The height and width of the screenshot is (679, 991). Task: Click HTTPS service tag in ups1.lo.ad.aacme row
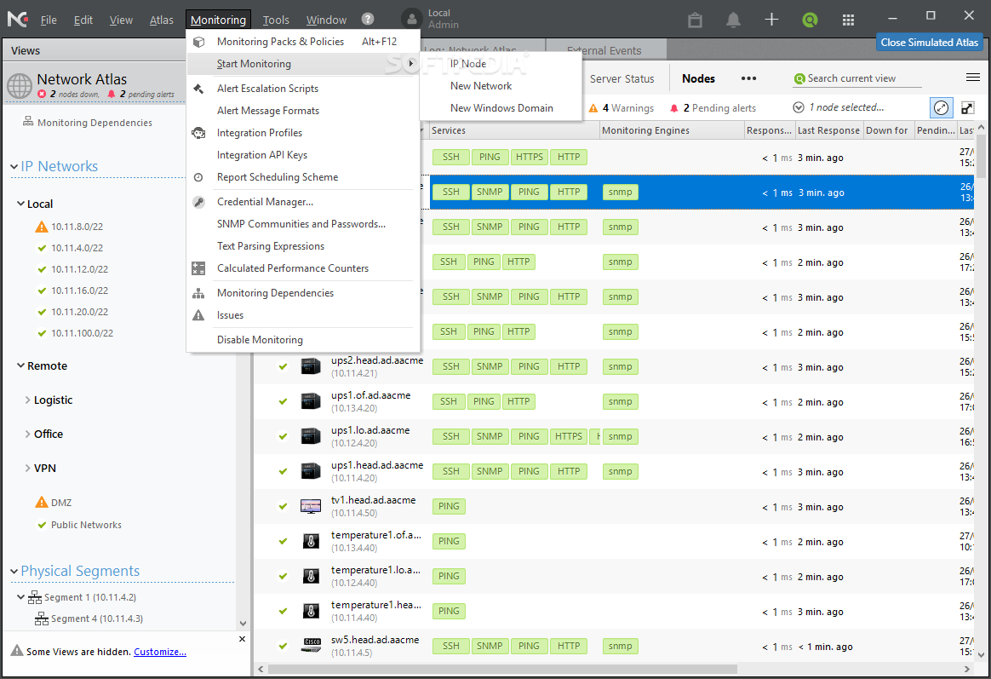tap(568, 436)
